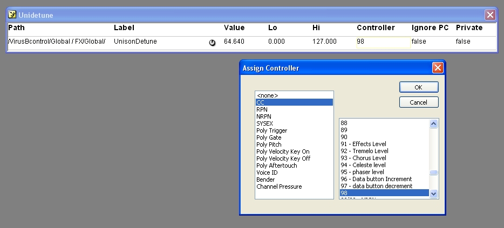
Task: Select SYSEX controller type
Action: [294, 123]
